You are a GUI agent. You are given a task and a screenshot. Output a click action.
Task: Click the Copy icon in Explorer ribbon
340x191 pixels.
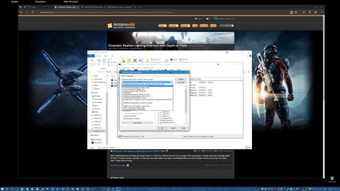(x=99, y=61)
